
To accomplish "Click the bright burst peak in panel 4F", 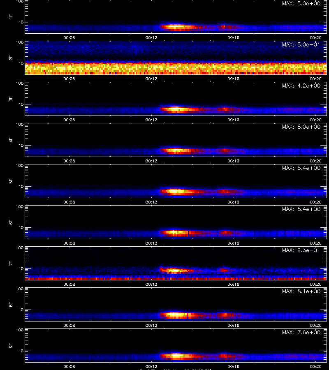I will (x=176, y=150).
